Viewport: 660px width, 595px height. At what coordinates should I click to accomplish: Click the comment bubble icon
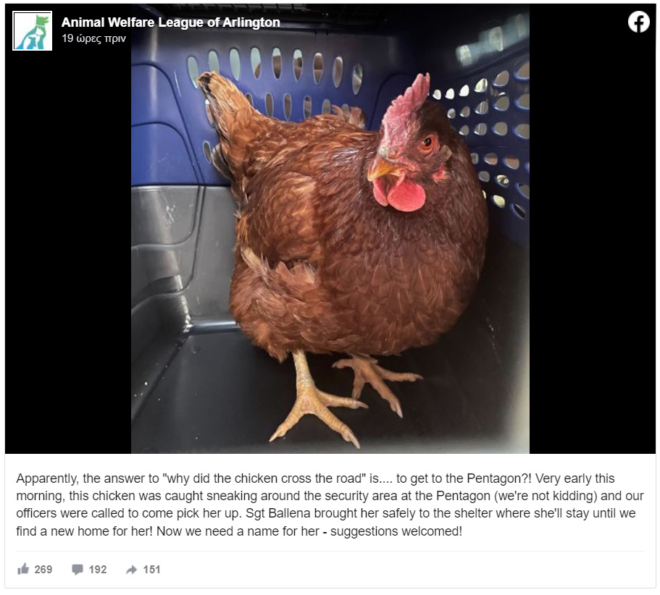click(x=78, y=570)
